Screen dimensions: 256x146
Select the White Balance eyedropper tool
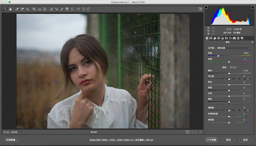[17, 9]
